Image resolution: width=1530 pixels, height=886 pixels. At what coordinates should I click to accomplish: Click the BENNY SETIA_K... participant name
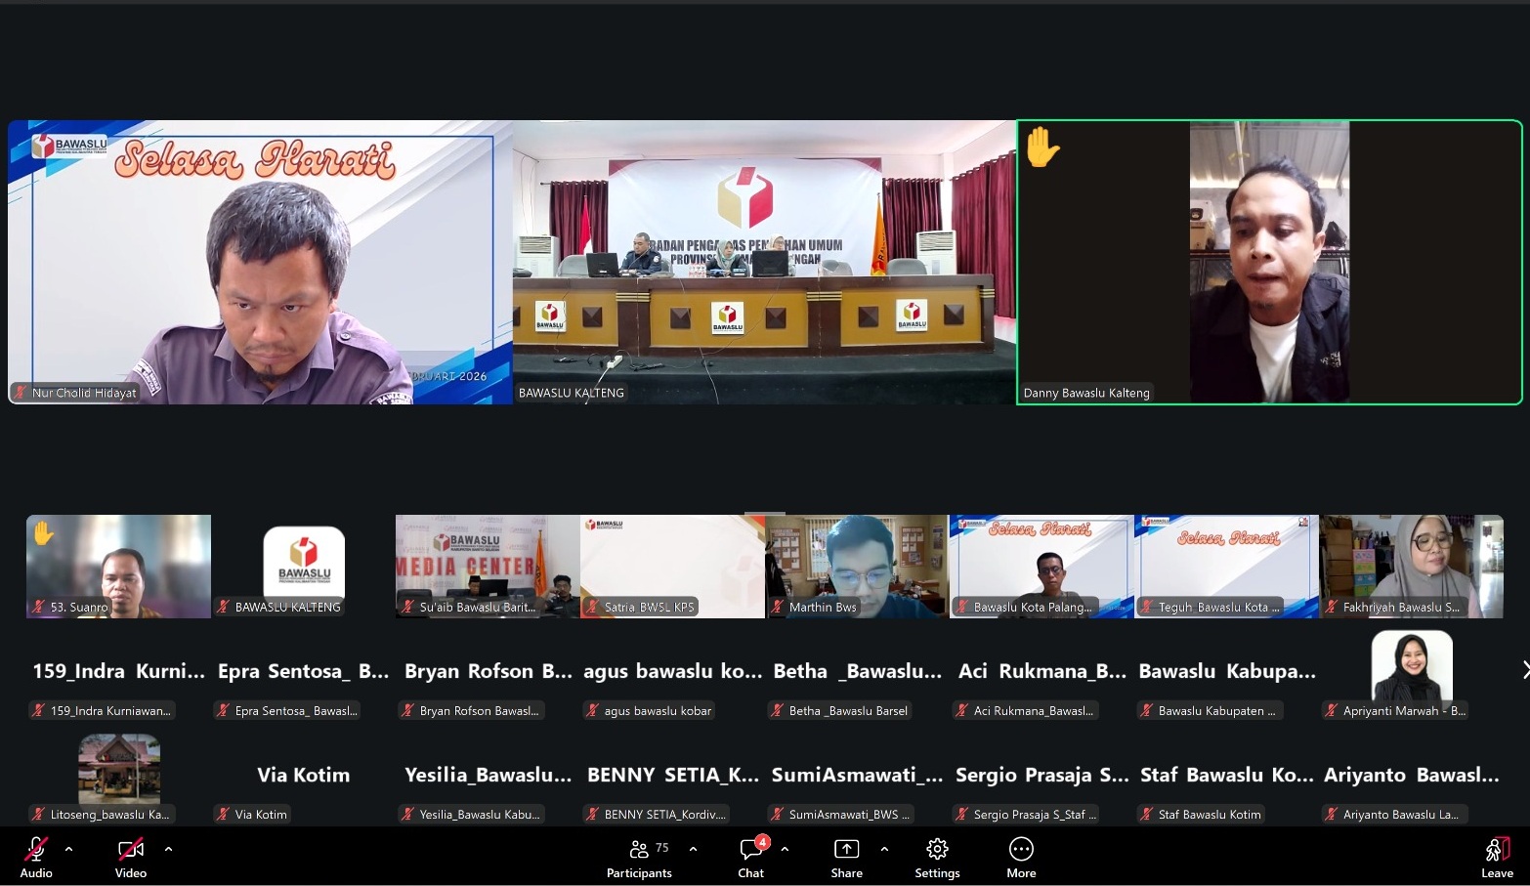click(673, 775)
